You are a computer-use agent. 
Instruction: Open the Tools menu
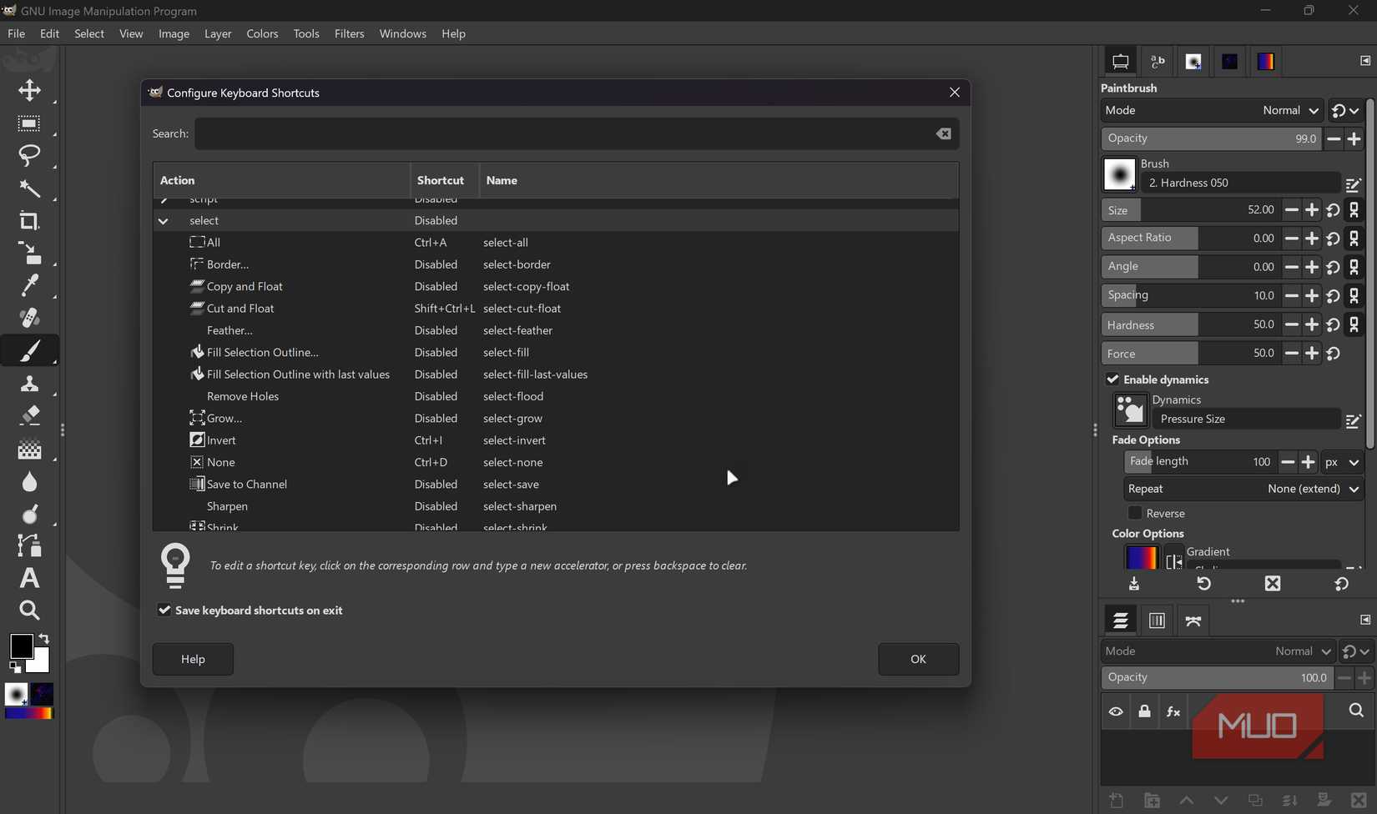[x=305, y=33]
